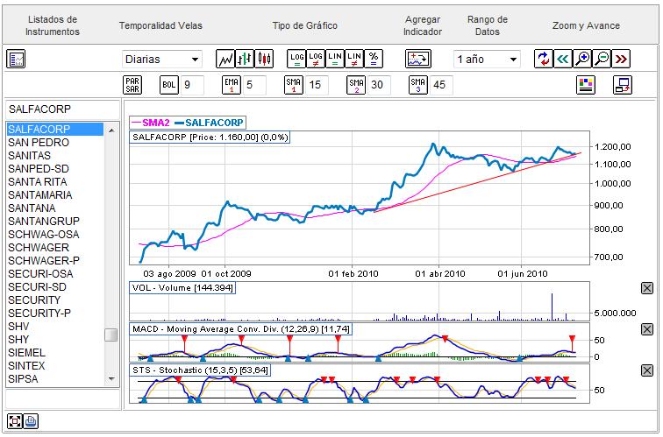Toggle the PAR SAR indicator
This screenshot has height=437, width=663.
click(x=132, y=85)
